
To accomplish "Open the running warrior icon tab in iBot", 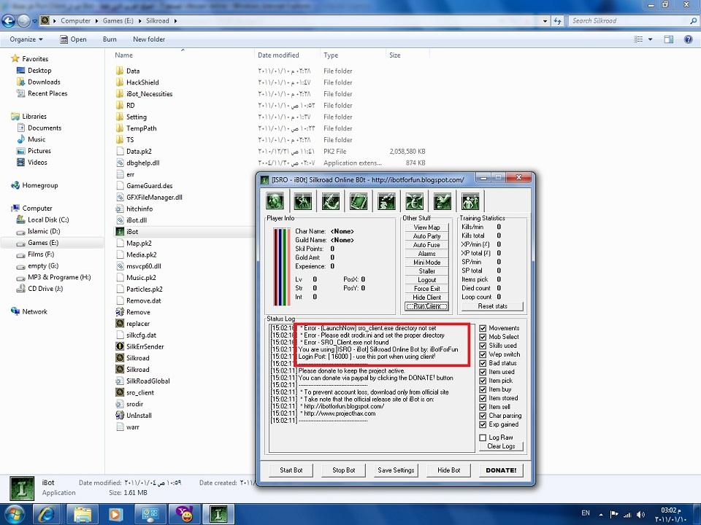I will click(x=302, y=201).
